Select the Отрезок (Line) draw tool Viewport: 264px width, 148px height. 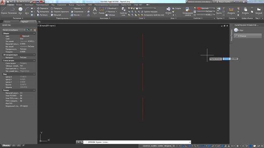pyautogui.click(x=4, y=10)
